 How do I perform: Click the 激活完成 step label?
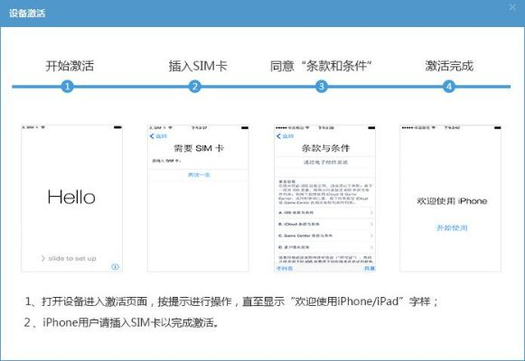449,66
